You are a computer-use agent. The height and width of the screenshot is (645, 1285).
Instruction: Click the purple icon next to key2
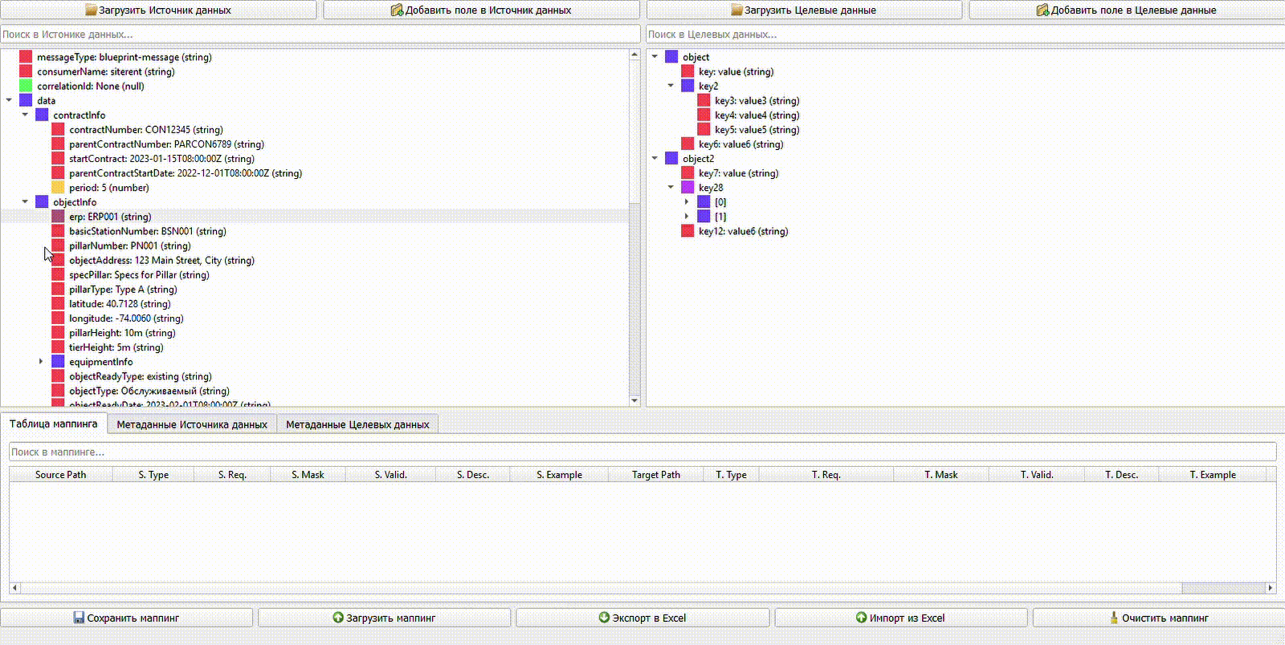click(x=687, y=86)
